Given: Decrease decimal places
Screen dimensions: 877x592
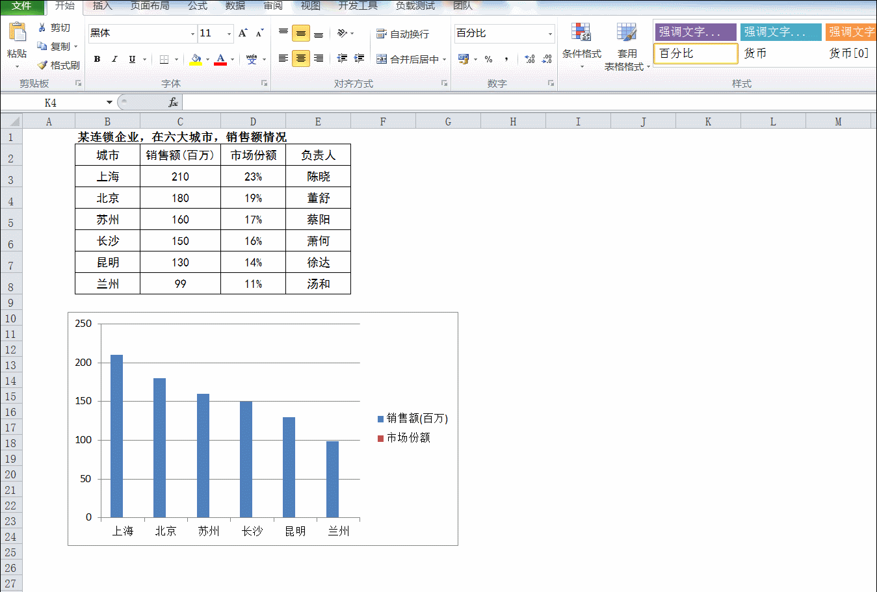Looking at the screenshot, I should pos(547,59).
